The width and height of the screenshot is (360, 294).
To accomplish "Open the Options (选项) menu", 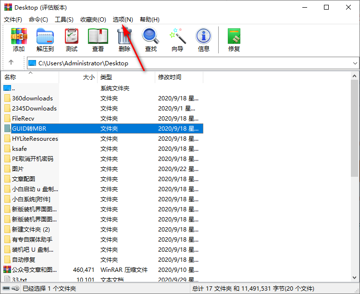I will (123, 20).
